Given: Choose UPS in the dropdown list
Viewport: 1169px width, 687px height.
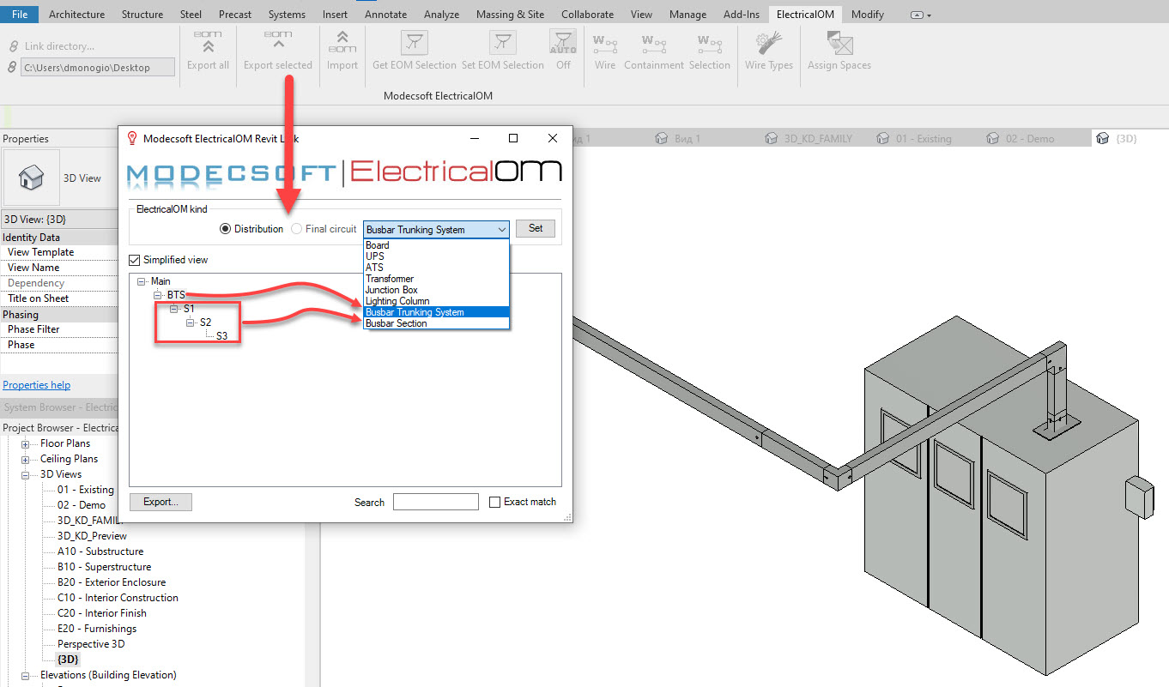Looking at the screenshot, I should pos(437,256).
